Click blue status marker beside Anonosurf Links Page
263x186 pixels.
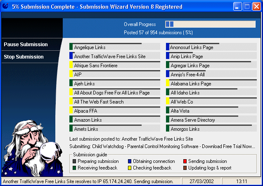point(168,47)
